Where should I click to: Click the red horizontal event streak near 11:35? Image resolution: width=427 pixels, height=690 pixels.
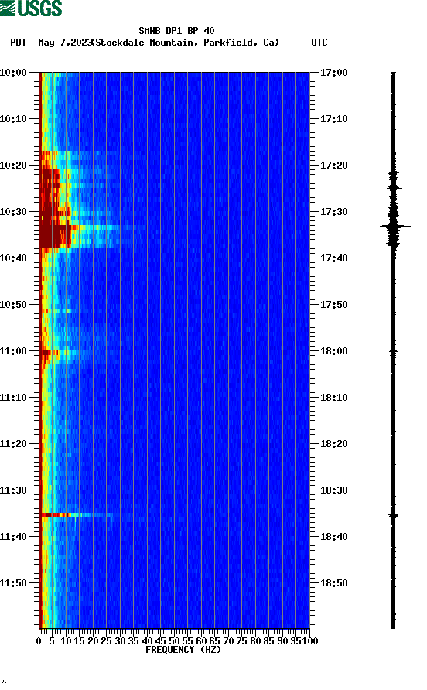pyautogui.click(x=56, y=515)
